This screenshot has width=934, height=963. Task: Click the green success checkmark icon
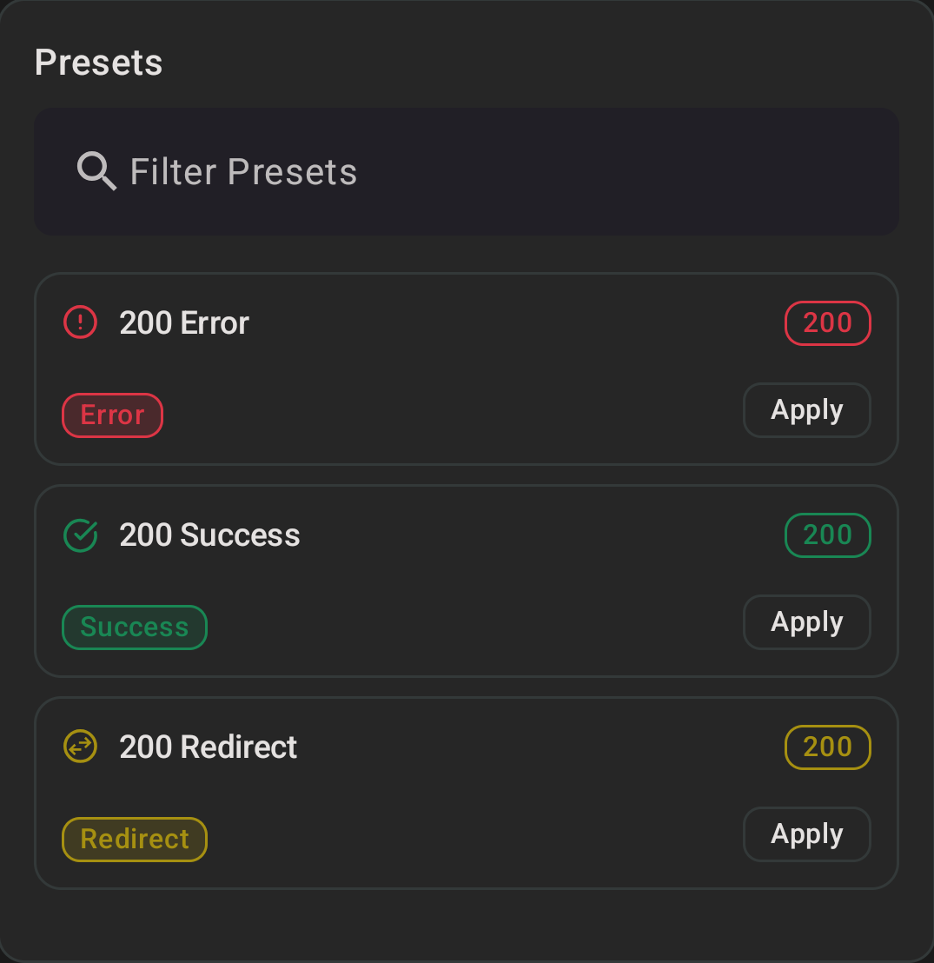click(x=79, y=535)
